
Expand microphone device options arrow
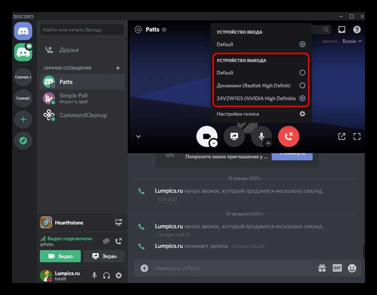click(268, 143)
